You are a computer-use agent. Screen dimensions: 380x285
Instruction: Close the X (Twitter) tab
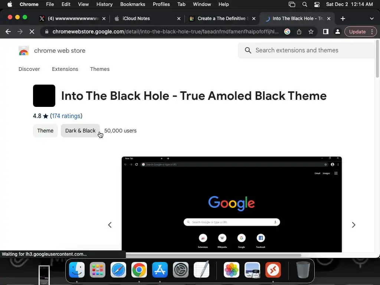(x=104, y=19)
